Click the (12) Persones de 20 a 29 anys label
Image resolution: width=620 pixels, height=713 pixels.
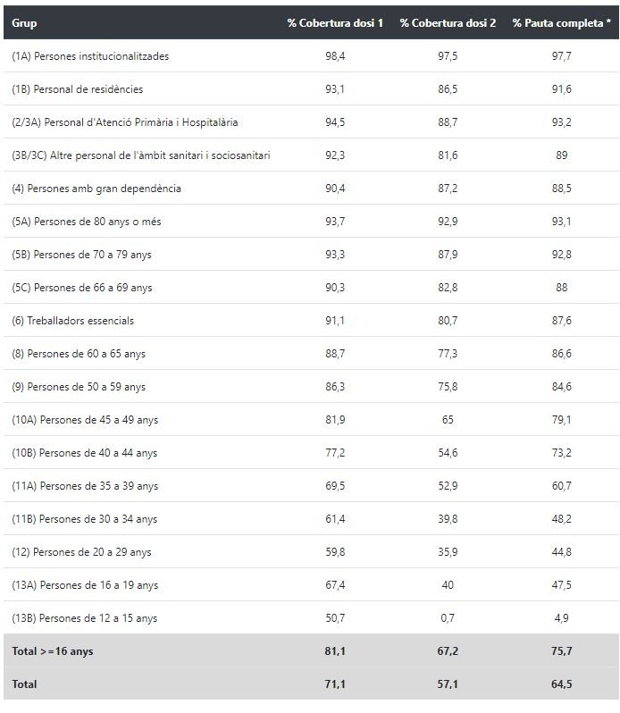point(81,552)
